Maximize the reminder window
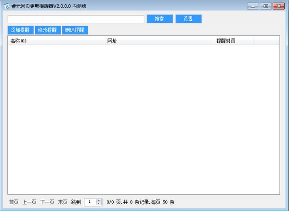 (265, 6)
